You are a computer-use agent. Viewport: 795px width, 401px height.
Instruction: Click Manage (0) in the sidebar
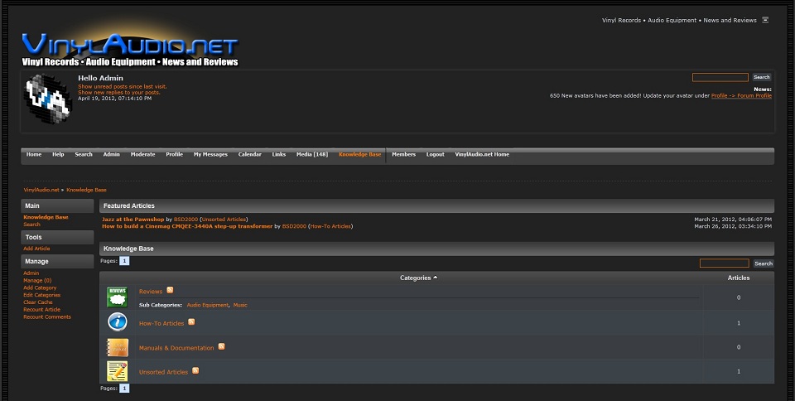[x=37, y=280]
